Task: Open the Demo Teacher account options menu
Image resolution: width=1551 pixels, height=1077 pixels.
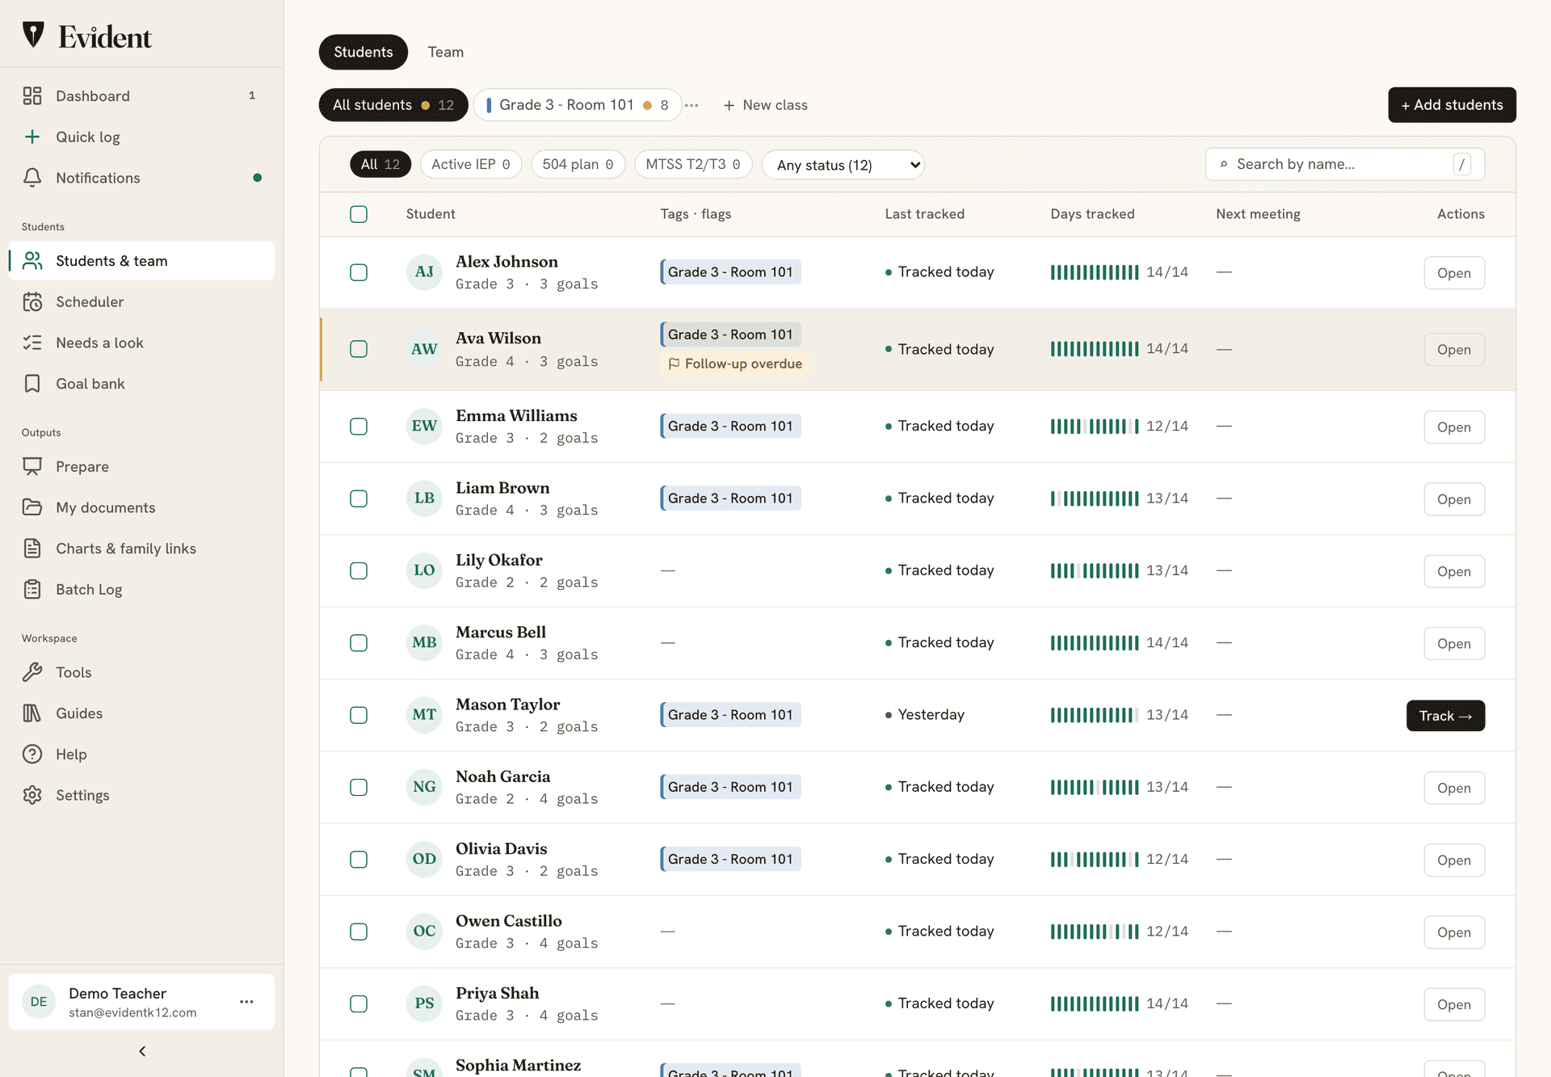Action: pyautogui.click(x=246, y=1002)
